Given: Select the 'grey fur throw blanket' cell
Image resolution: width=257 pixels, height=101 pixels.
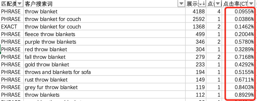Looking at the screenshot, I should coord(51,87).
